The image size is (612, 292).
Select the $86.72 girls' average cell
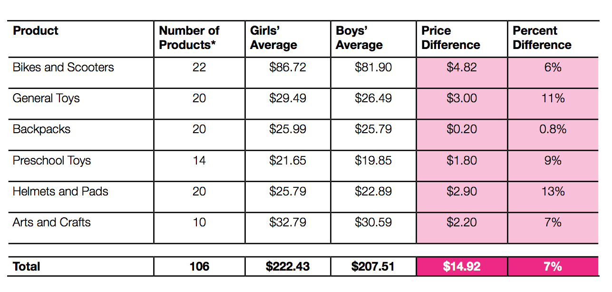coord(287,68)
